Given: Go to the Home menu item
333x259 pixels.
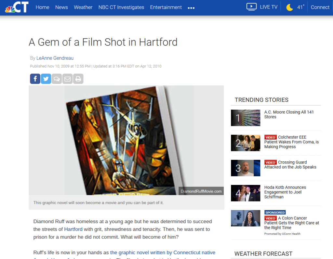Looking at the screenshot, I should (43, 7).
